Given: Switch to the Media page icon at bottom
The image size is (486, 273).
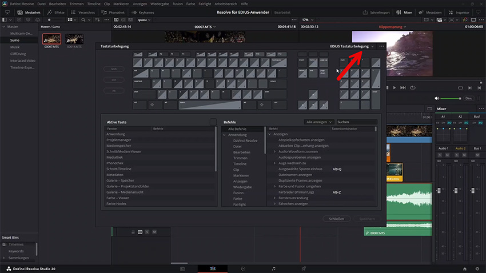Looking at the screenshot, I should (182, 268).
